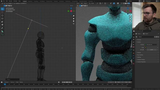Switch to the Layout workspace tab
This screenshot has height=90, width=160.
[x=25, y=1]
